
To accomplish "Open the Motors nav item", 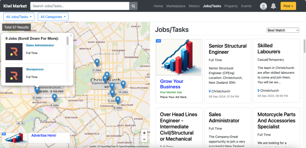I will pyautogui.click(x=194, y=6).
